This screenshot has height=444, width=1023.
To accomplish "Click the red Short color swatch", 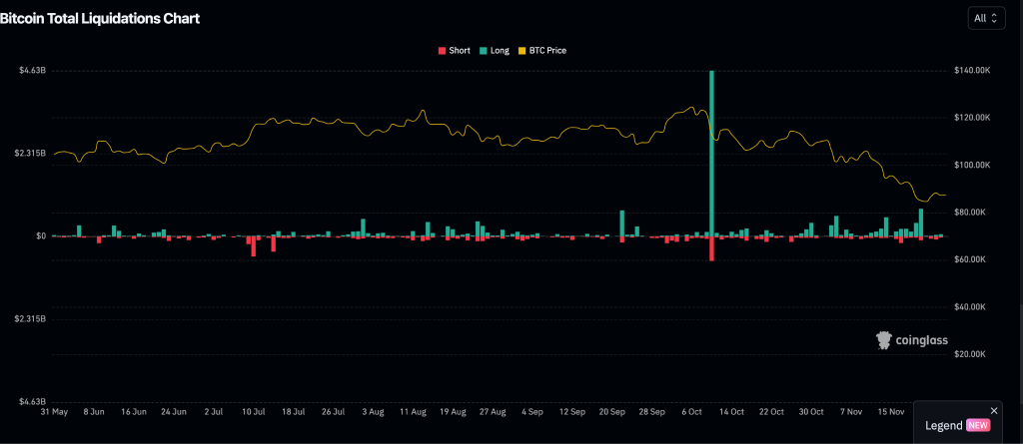I will click(x=442, y=50).
